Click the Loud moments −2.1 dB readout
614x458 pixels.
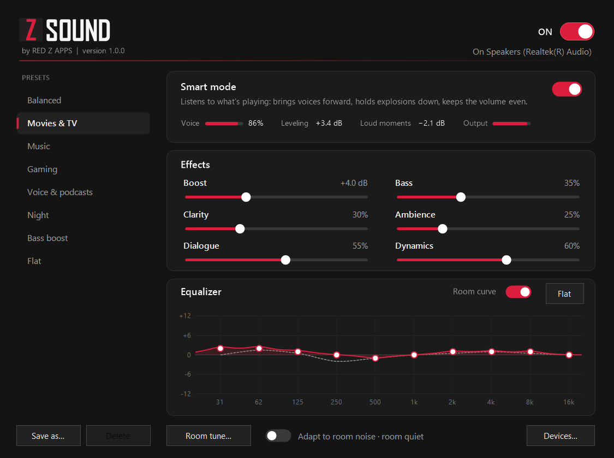[403, 123]
